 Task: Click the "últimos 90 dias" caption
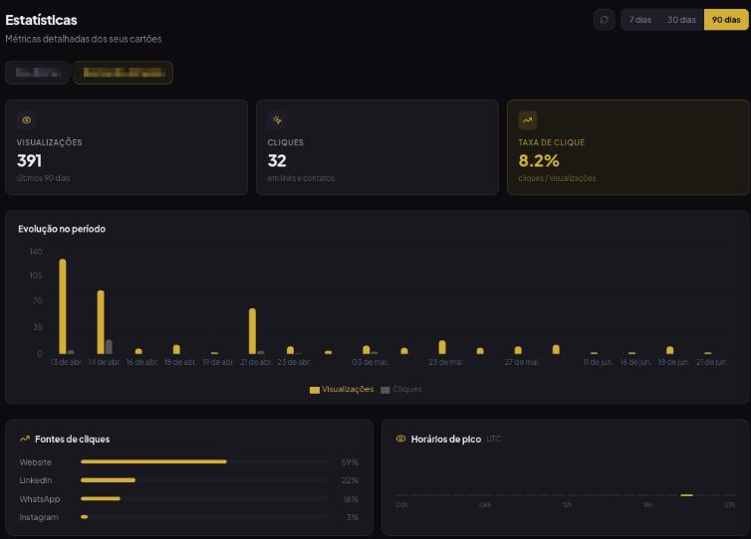pyautogui.click(x=43, y=178)
